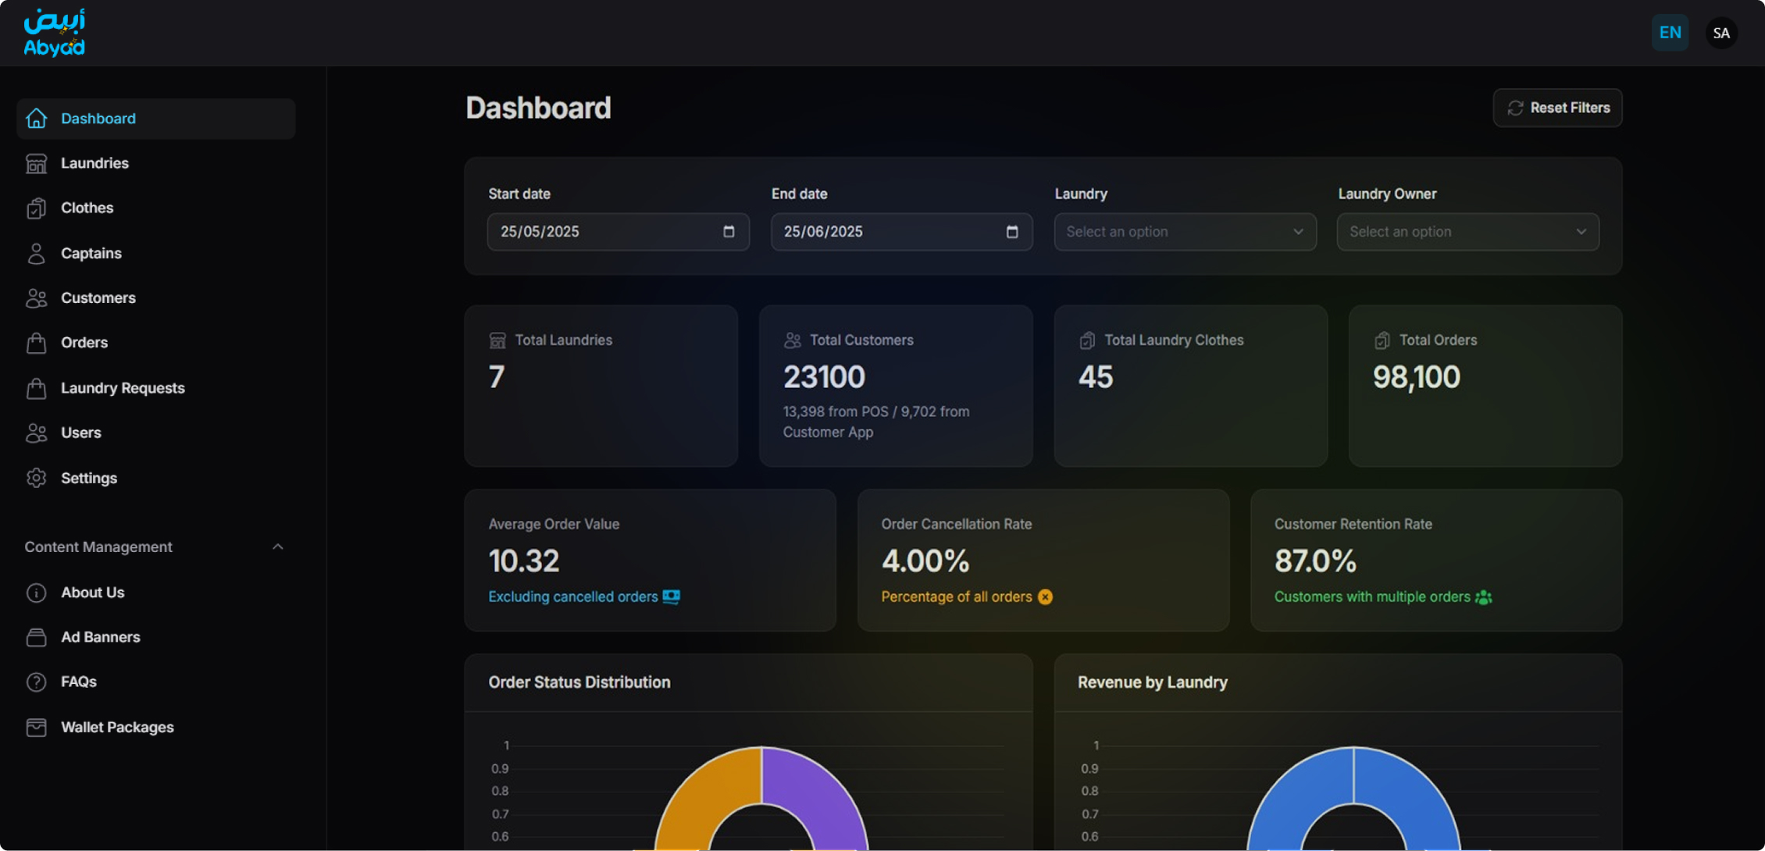Viewport: 1765px width, 851px height.
Task: Click the Dashboard home icon in sidebar
Action: [x=36, y=119]
